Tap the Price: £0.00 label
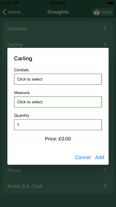The image size is (116, 207). click(x=58, y=139)
